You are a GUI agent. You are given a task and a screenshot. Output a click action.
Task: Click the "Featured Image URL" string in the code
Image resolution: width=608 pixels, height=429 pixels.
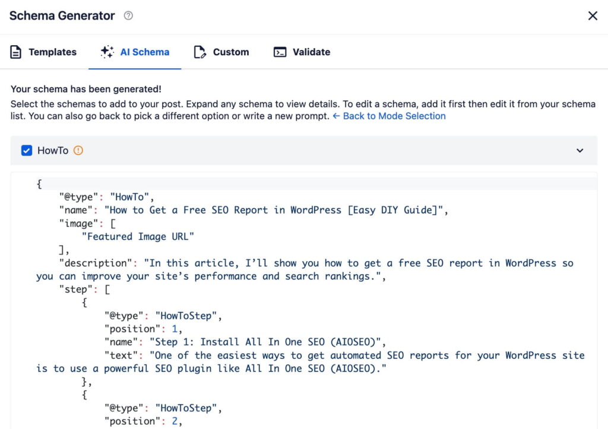point(138,237)
